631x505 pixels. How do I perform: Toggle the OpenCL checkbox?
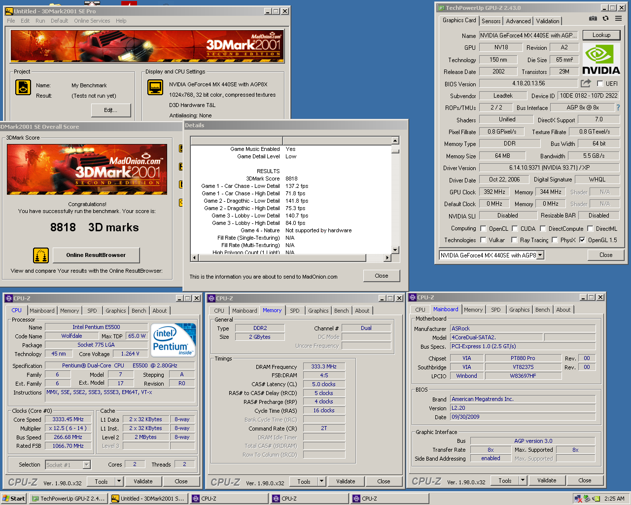[x=483, y=228]
